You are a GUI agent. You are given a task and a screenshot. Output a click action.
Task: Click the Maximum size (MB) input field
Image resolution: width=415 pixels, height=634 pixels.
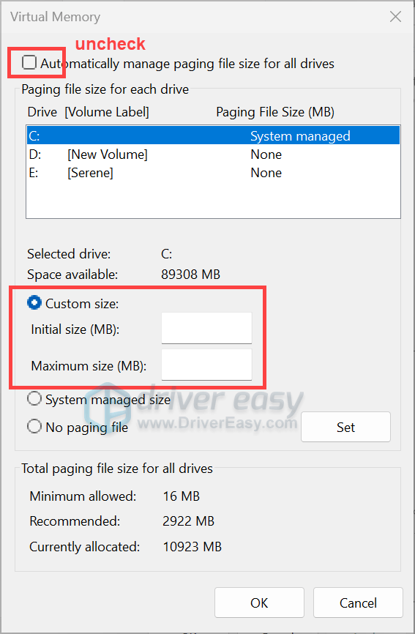click(206, 365)
